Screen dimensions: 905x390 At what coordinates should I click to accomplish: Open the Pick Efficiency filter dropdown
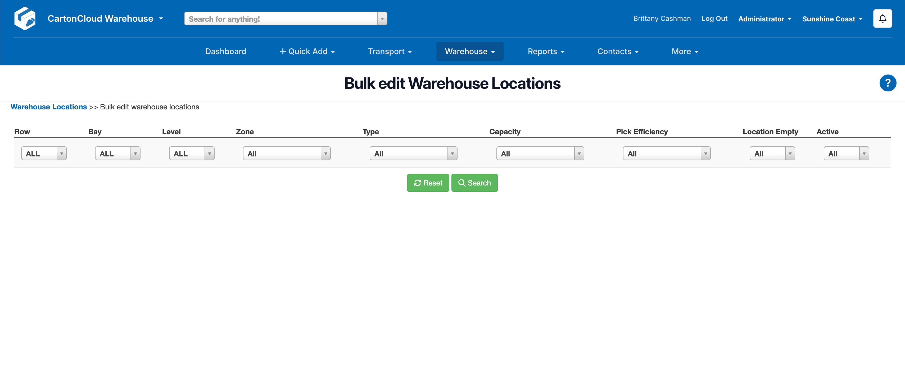point(666,154)
